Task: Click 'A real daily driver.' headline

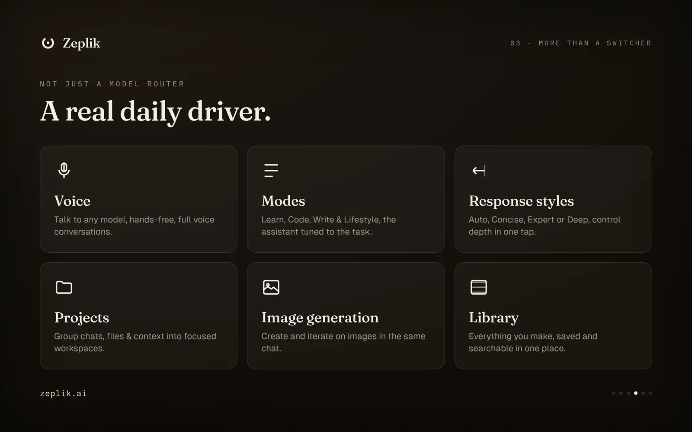Action: (155, 111)
